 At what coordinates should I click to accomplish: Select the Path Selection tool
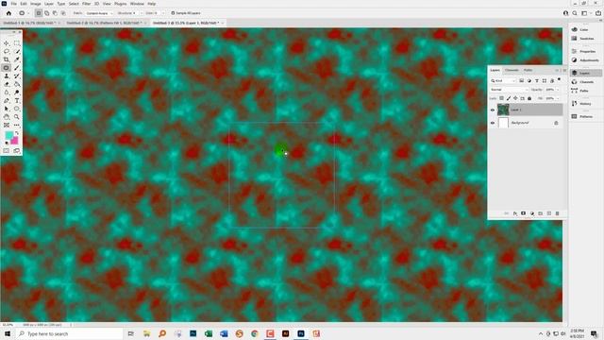7,109
